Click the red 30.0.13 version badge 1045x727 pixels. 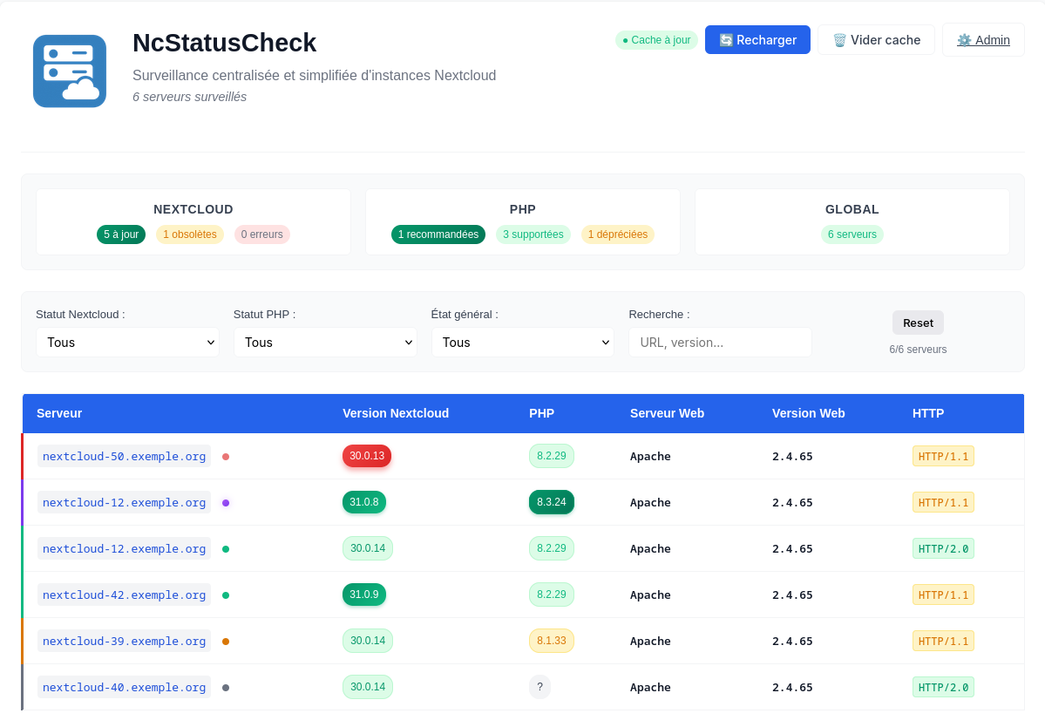point(367,456)
